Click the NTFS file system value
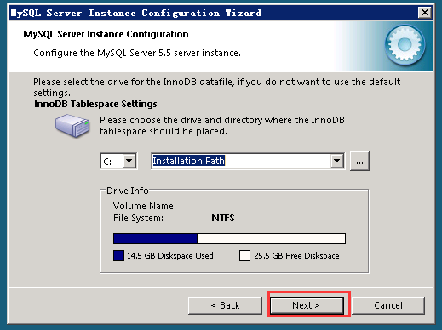Screen dimensions: 442x330 coord(223,218)
